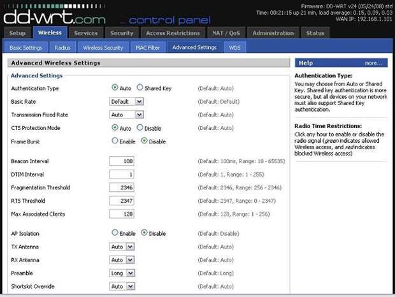Click the Help 'more...' link
The image size is (395, 297).
pyautogui.click(x=373, y=63)
